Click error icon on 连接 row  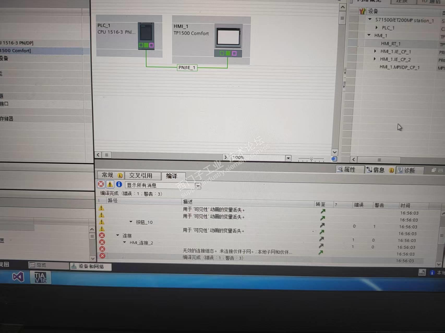pos(102,235)
